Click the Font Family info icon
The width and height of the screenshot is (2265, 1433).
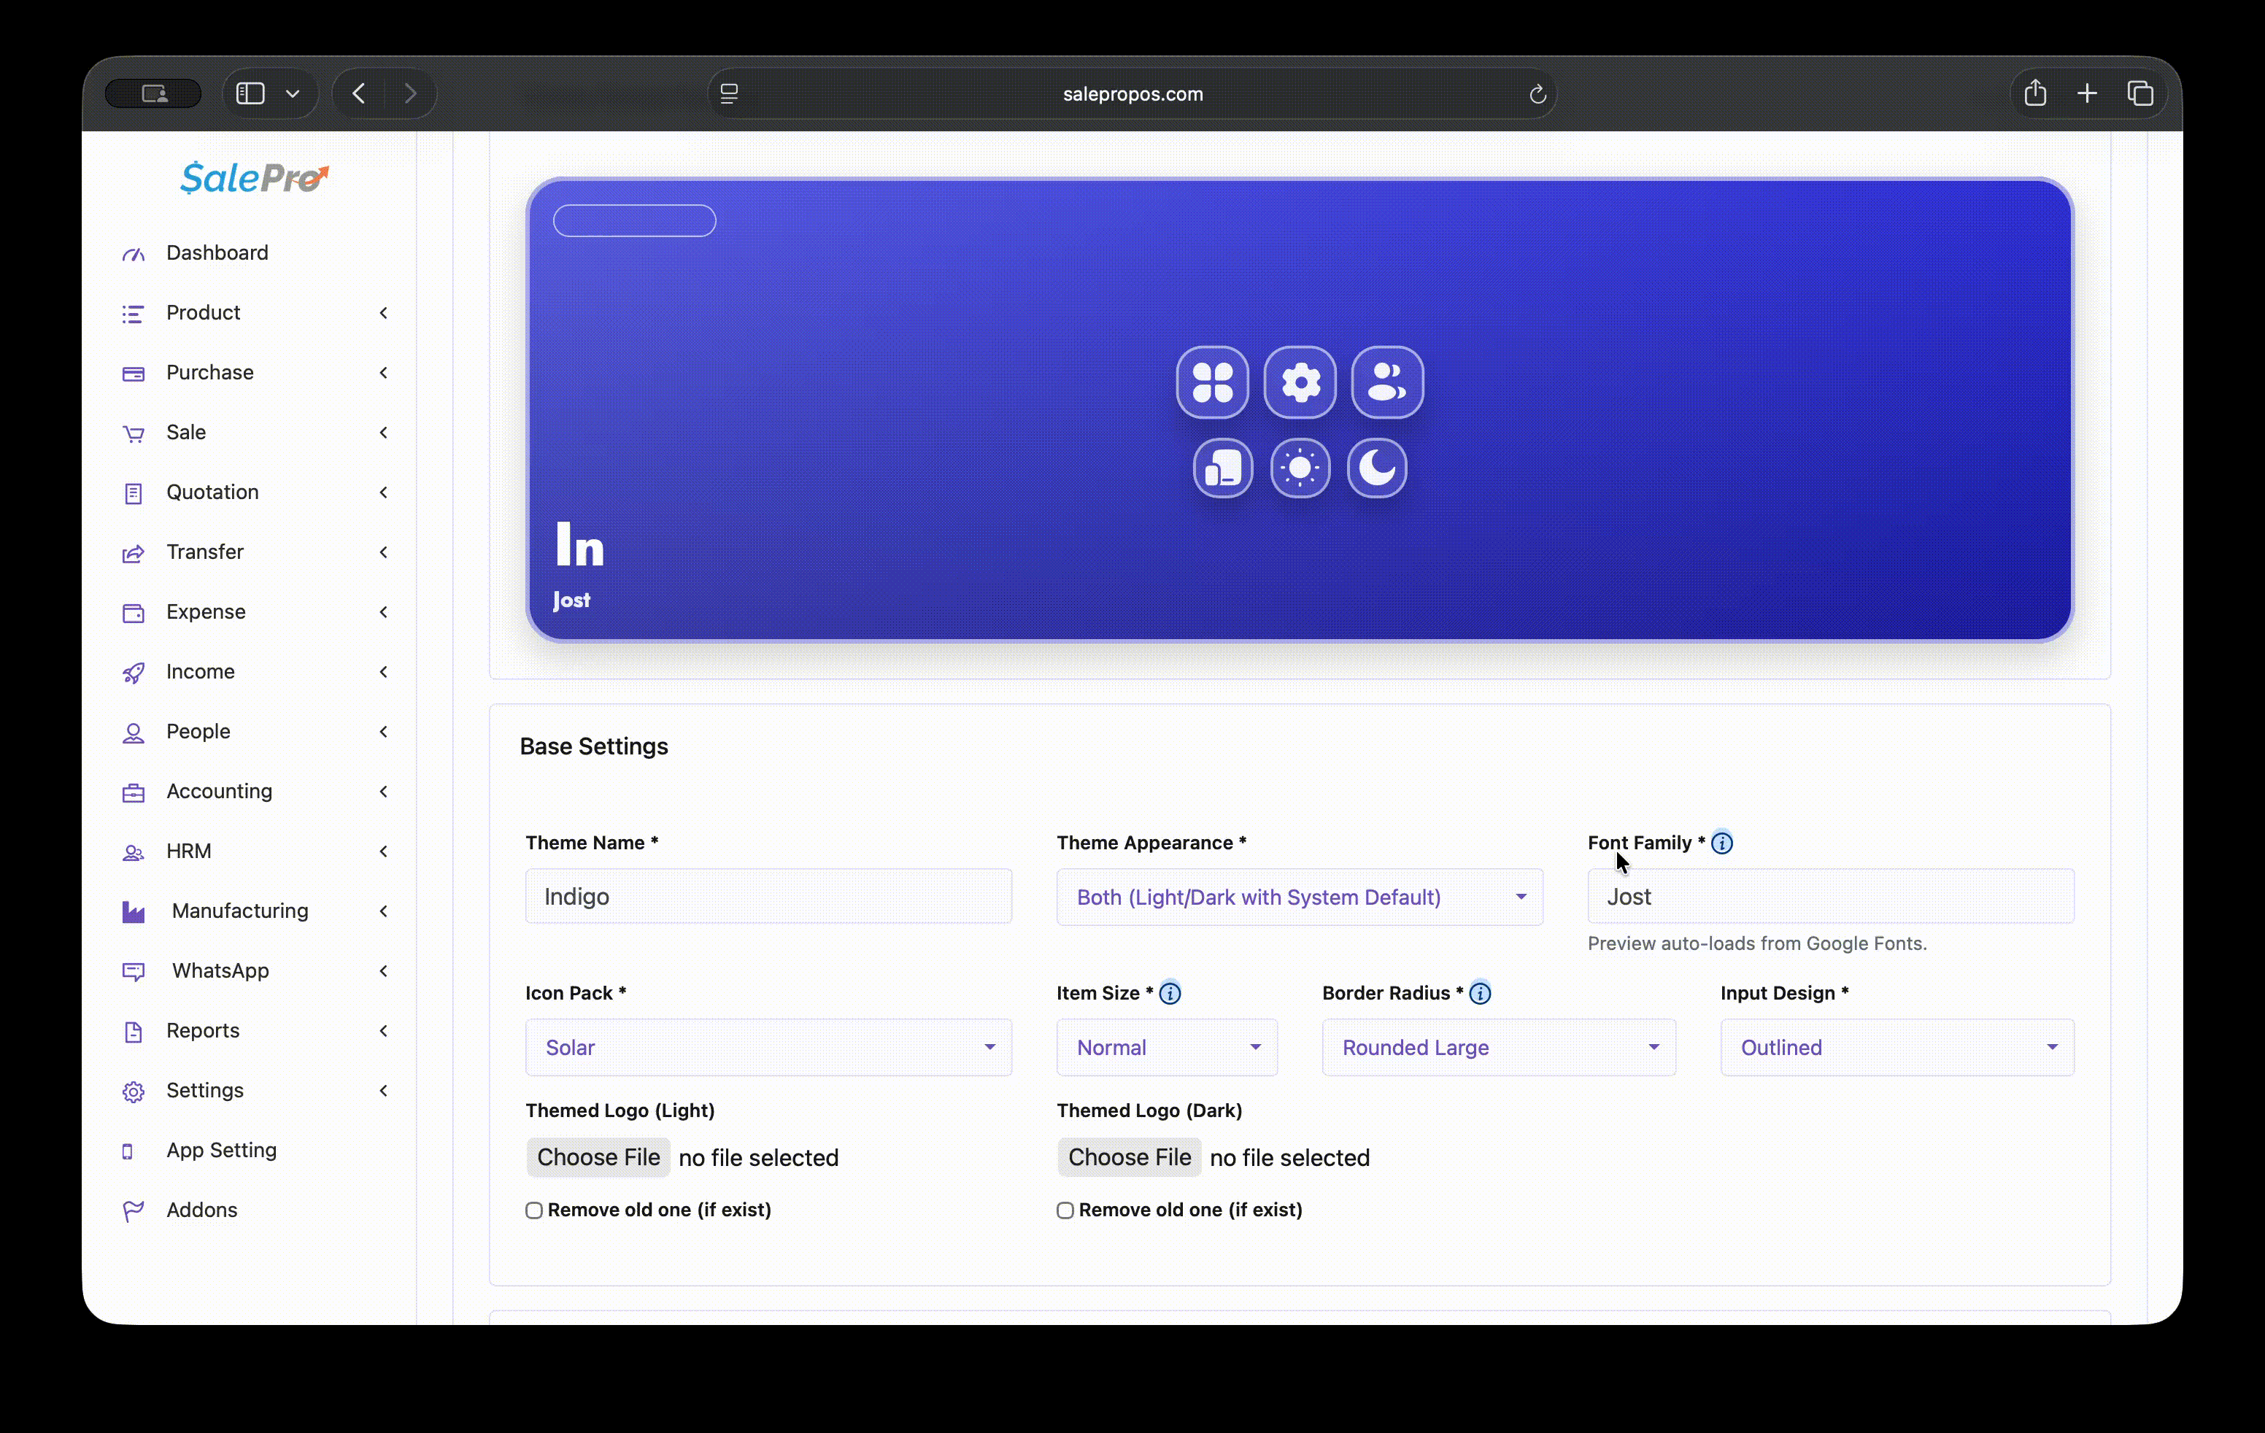1721,843
